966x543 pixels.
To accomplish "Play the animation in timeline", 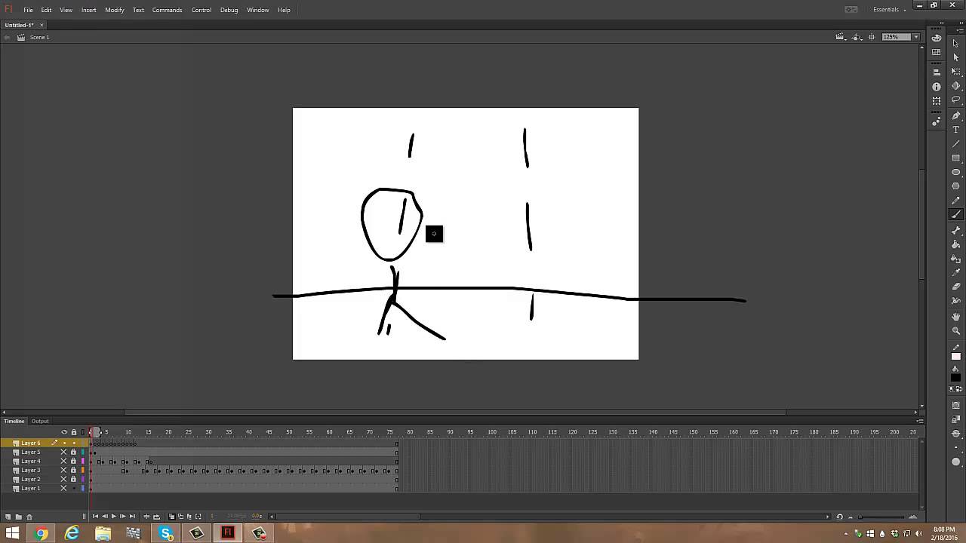I will pyautogui.click(x=114, y=517).
